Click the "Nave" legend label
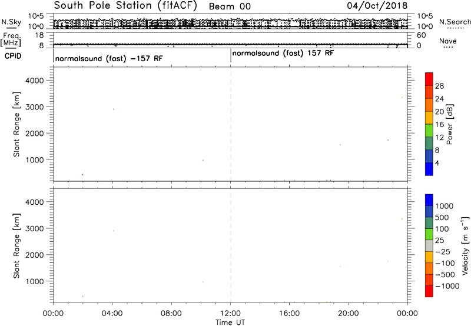 448,41
